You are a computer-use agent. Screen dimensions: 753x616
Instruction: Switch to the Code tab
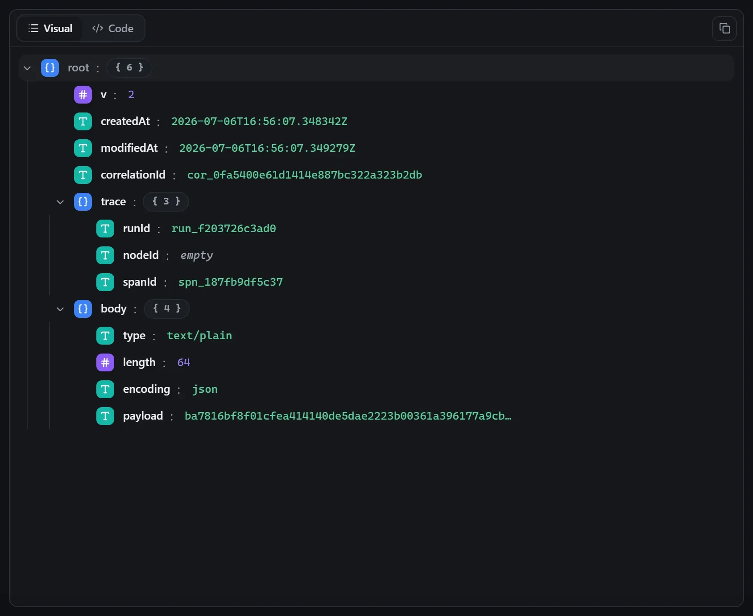pyautogui.click(x=113, y=29)
